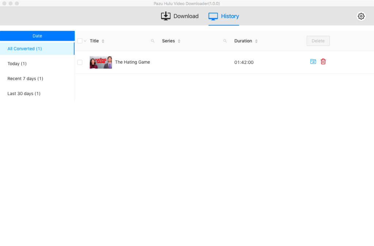The height and width of the screenshot is (246, 374).
Task: Sort by Series using sort arrows
Action: (179, 41)
